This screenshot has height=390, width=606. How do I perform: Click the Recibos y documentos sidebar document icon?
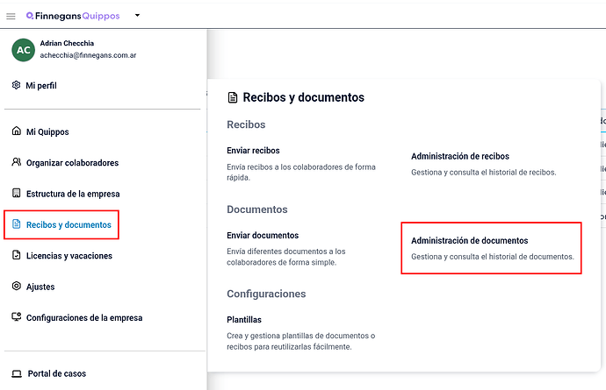(x=16, y=223)
